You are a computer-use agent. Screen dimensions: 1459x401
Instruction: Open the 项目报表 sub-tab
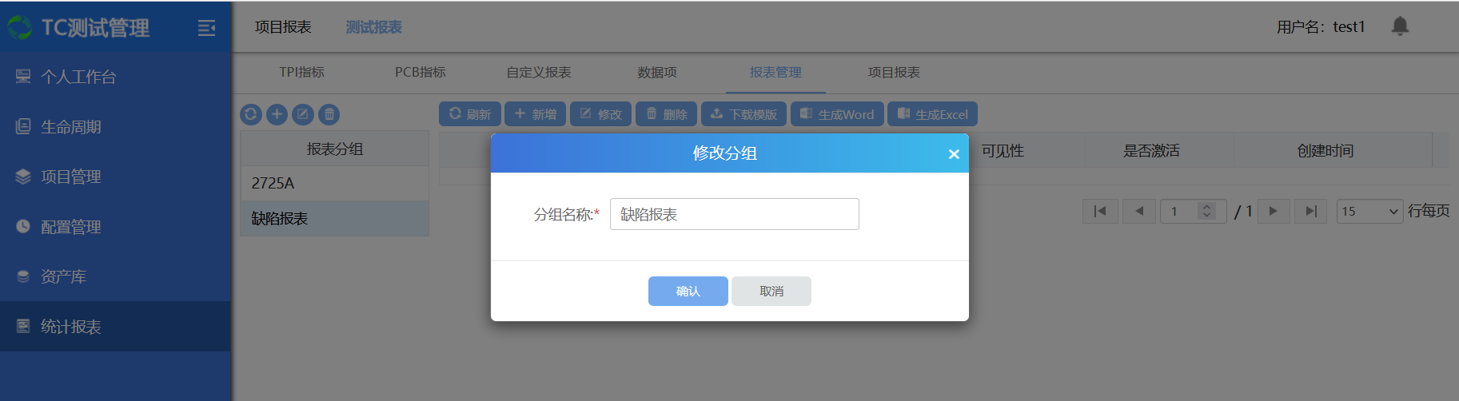click(x=894, y=72)
